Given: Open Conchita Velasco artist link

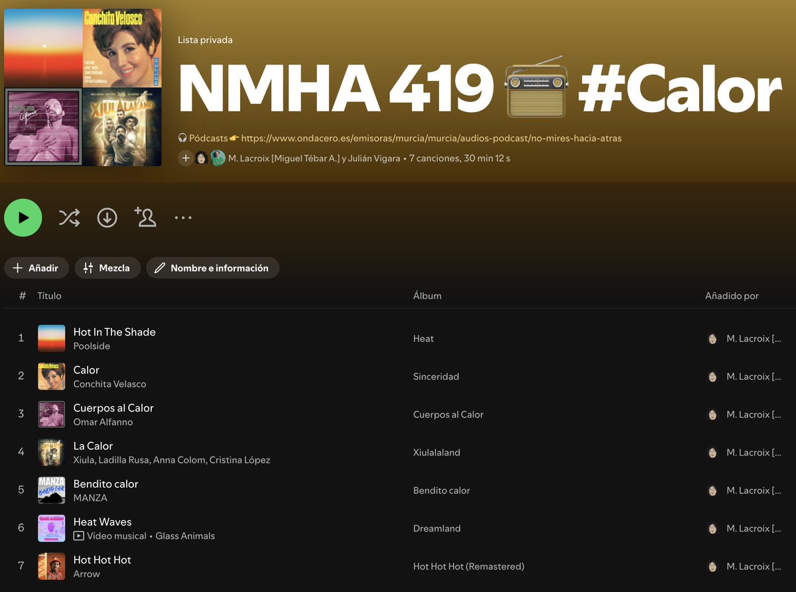Looking at the screenshot, I should click(109, 384).
